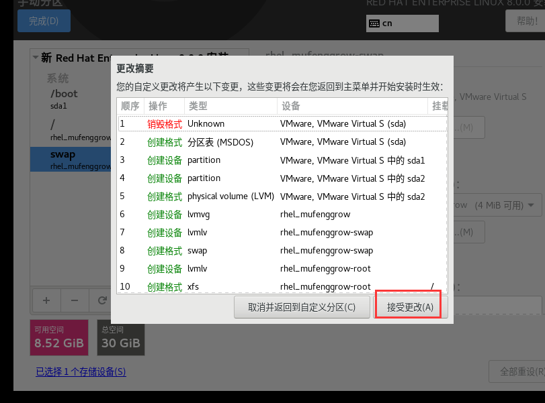545x403 pixels.
Task: Click the 完成(D) done button
Action: 44,21
